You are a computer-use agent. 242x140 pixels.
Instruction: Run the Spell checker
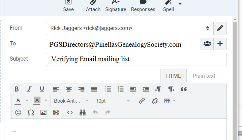[169, 6]
